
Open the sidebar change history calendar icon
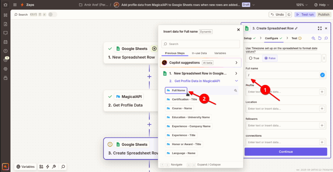coord(6,42)
